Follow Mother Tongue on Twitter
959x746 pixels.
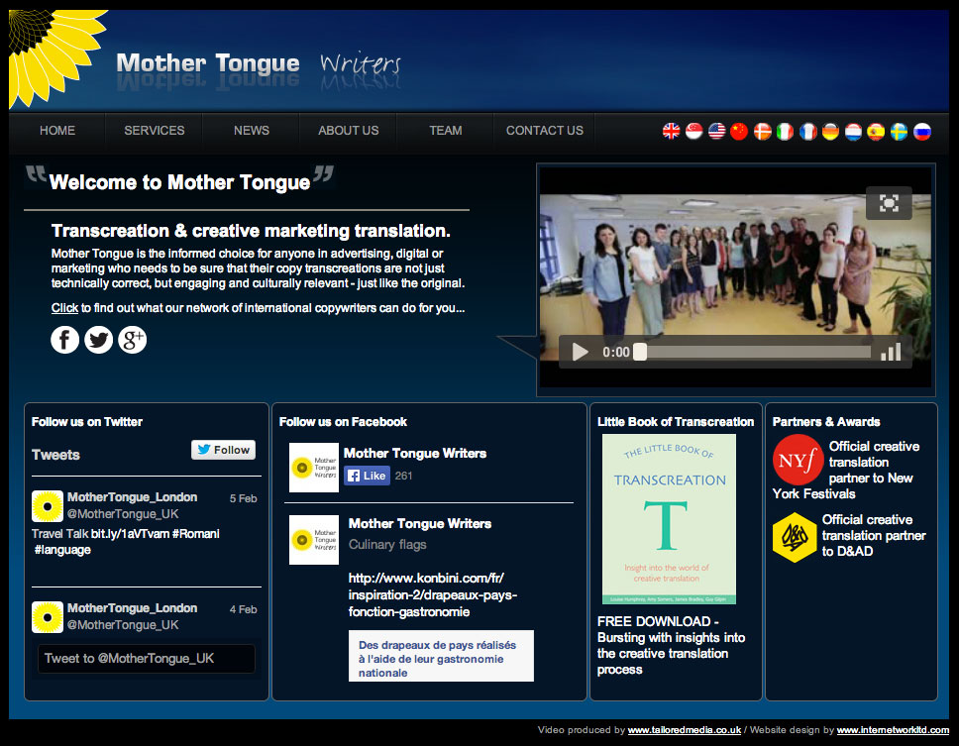223,450
